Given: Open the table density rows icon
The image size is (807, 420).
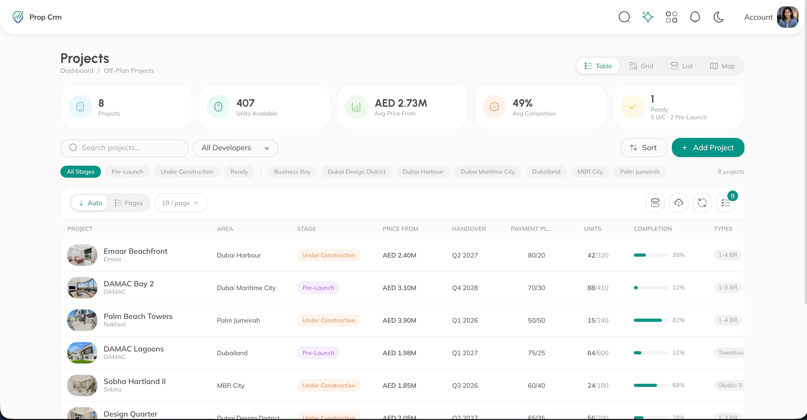Looking at the screenshot, I should tap(655, 203).
